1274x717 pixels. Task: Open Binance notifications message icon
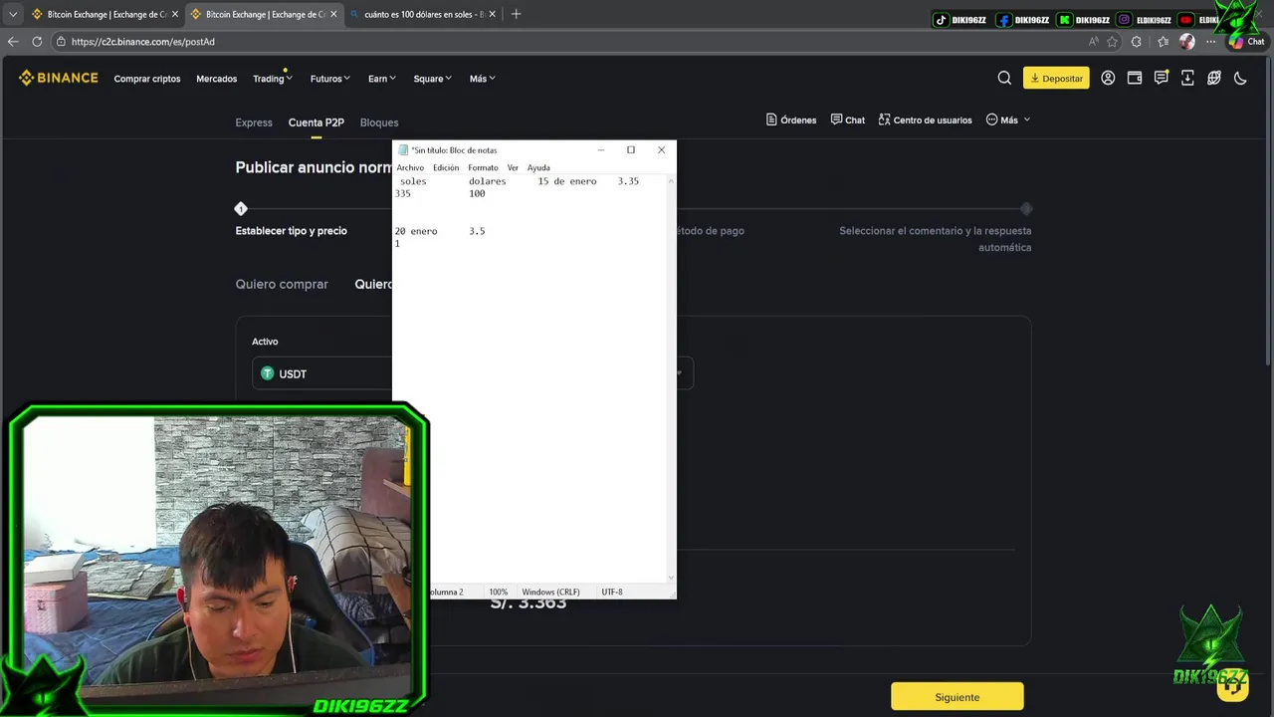tap(1162, 78)
